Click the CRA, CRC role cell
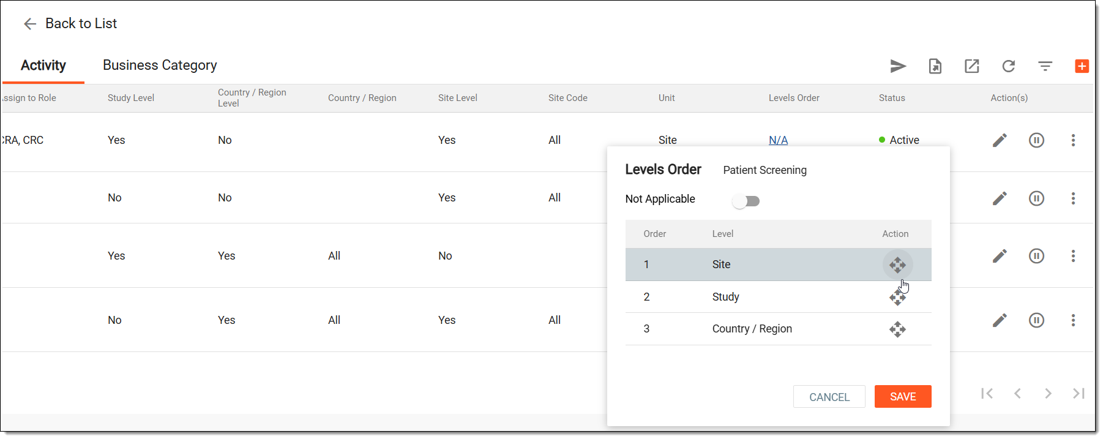1103x439 pixels. (x=23, y=140)
